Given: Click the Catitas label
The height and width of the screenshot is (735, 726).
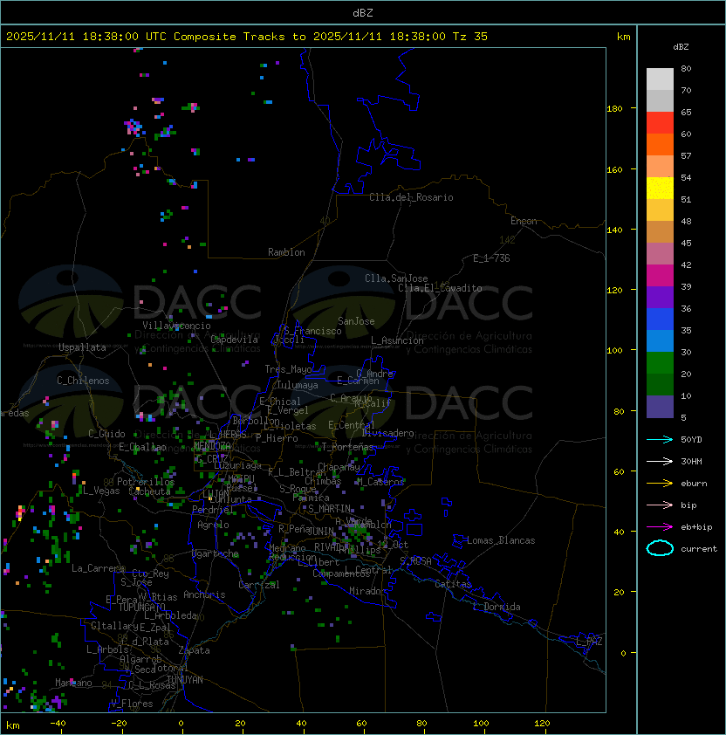Looking at the screenshot, I should [453, 584].
